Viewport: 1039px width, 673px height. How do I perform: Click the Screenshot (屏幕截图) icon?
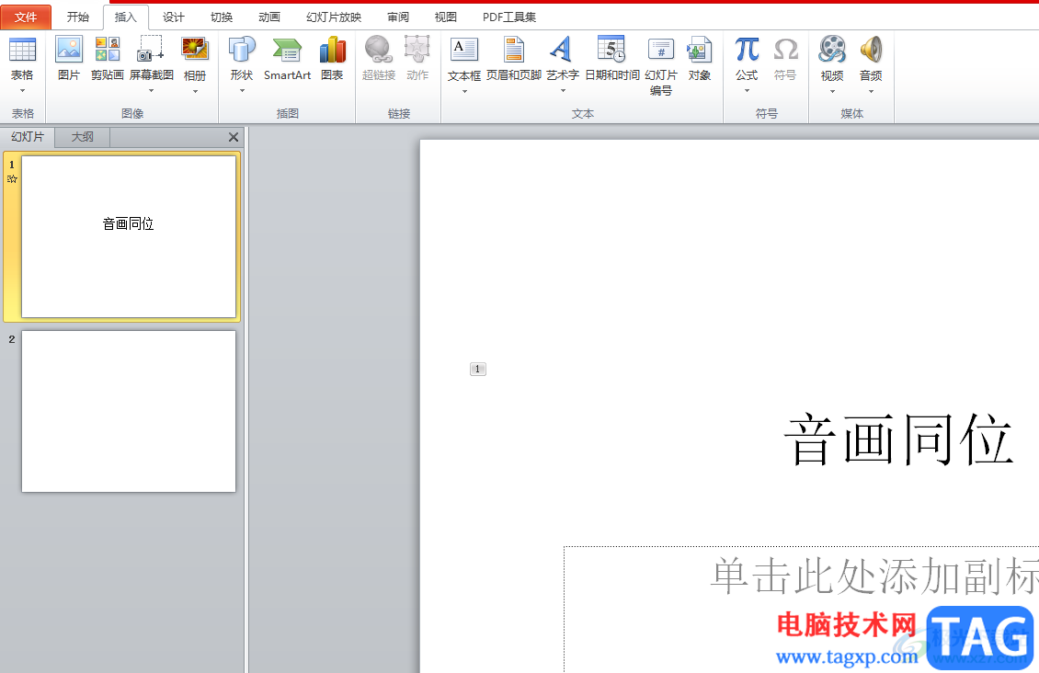click(x=151, y=50)
